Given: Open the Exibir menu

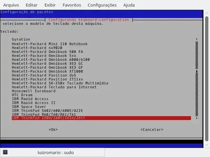Looking at the screenshot, I should pos(50,5).
